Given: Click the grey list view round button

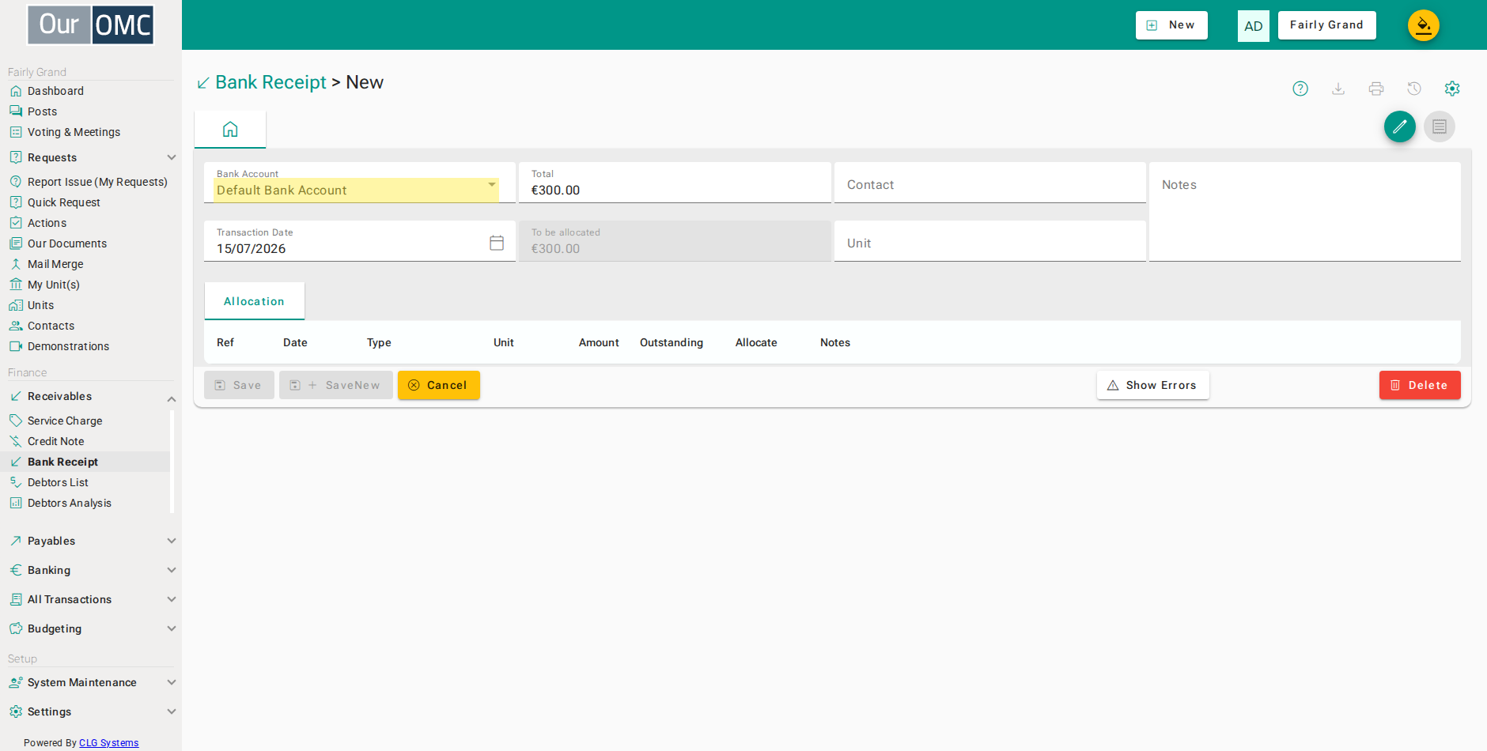Looking at the screenshot, I should click(1440, 126).
